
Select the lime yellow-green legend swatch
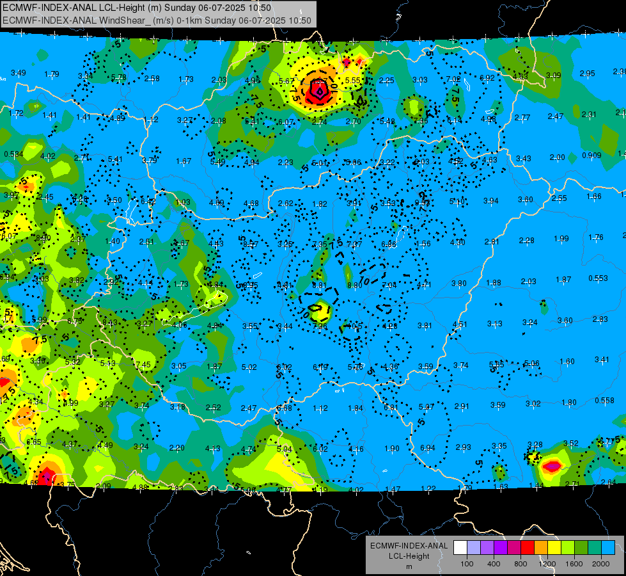568,548
